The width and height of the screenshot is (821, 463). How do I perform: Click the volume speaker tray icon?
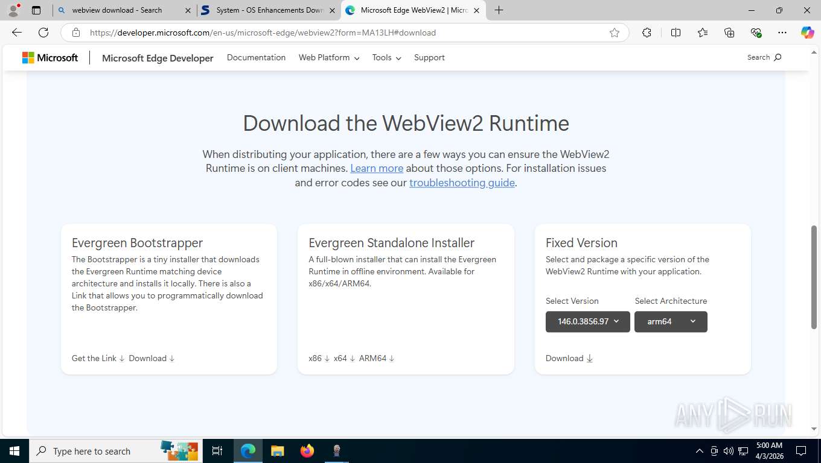pos(728,451)
